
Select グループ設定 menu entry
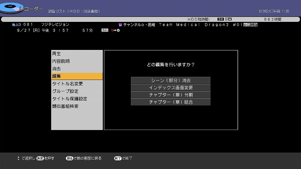77,91
